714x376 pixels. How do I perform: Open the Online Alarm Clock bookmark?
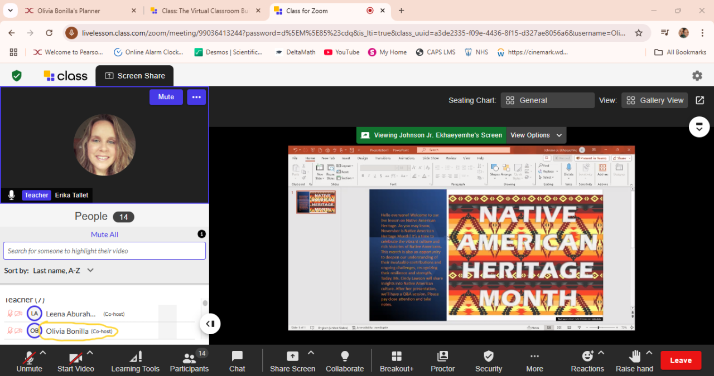point(148,52)
